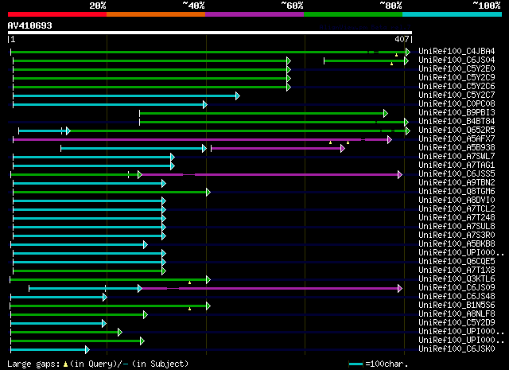Click the green alignment bar for B9PBI3

262,113
